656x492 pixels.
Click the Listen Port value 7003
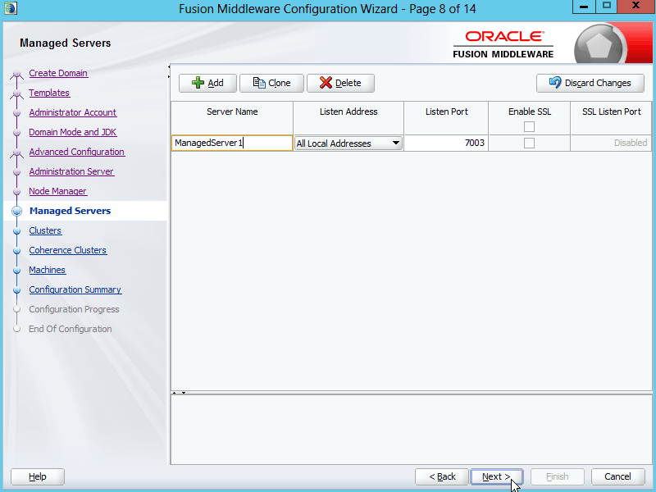click(x=445, y=143)
